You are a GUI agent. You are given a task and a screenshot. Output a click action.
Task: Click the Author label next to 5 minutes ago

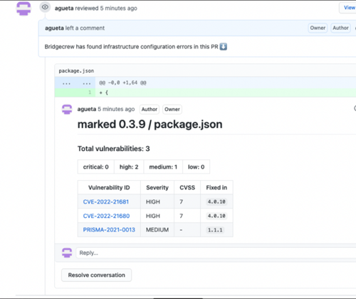click(x=150, y=109)
